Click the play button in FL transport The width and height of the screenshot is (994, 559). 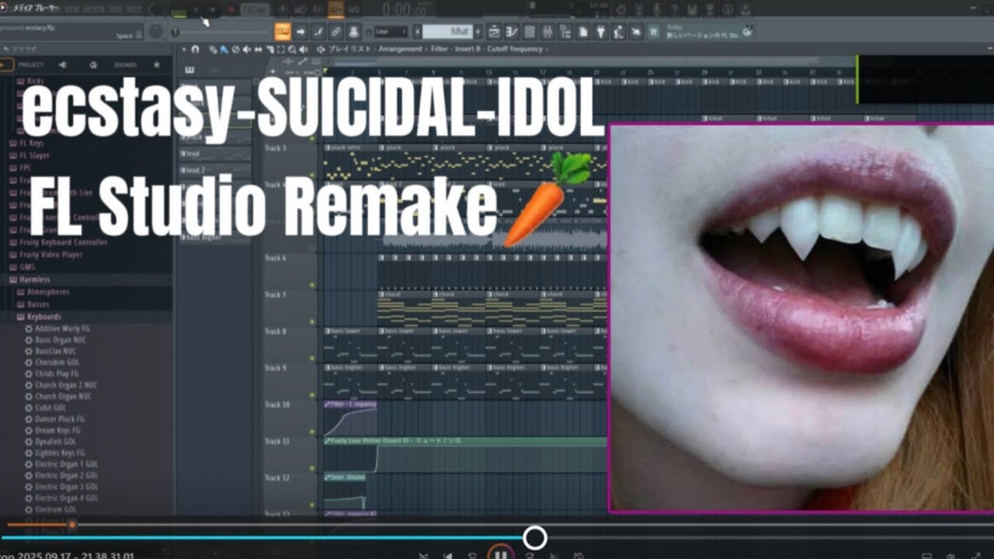(196, 9)
